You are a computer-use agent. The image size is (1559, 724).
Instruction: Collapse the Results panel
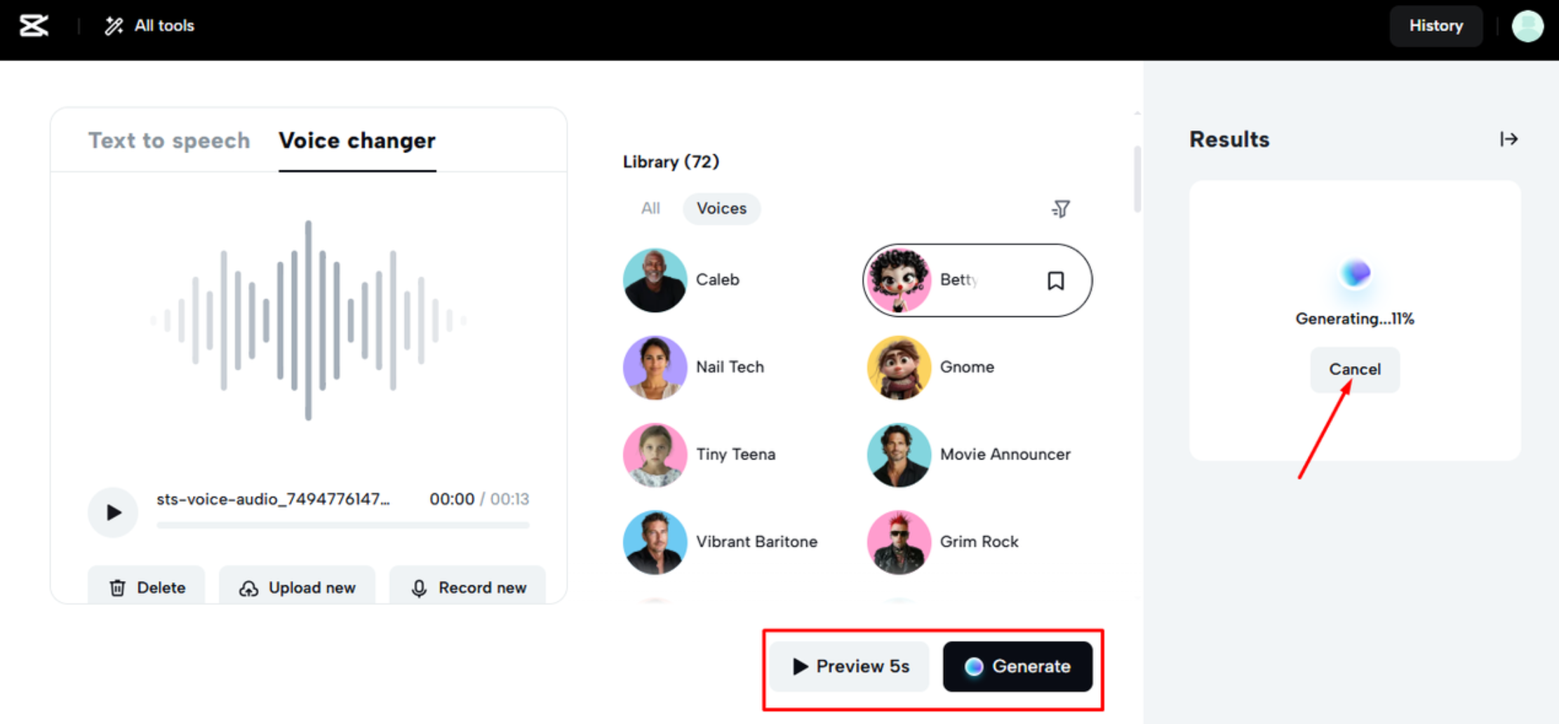[1508, 140]
